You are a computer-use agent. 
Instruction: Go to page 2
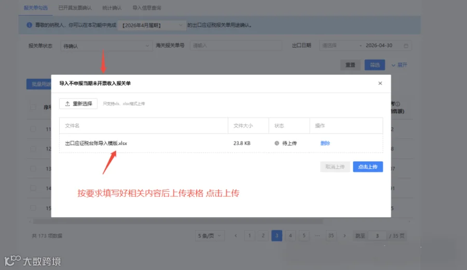pyautogui.click(x=263, y=236)
